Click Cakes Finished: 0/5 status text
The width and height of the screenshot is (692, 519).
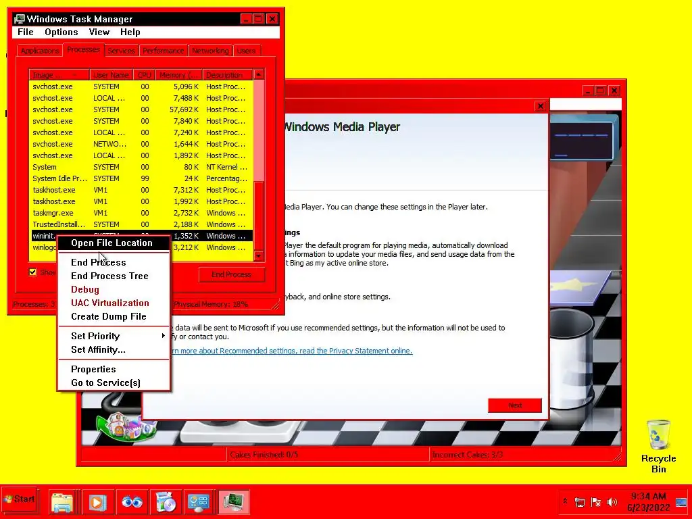(x=264, y=455)
